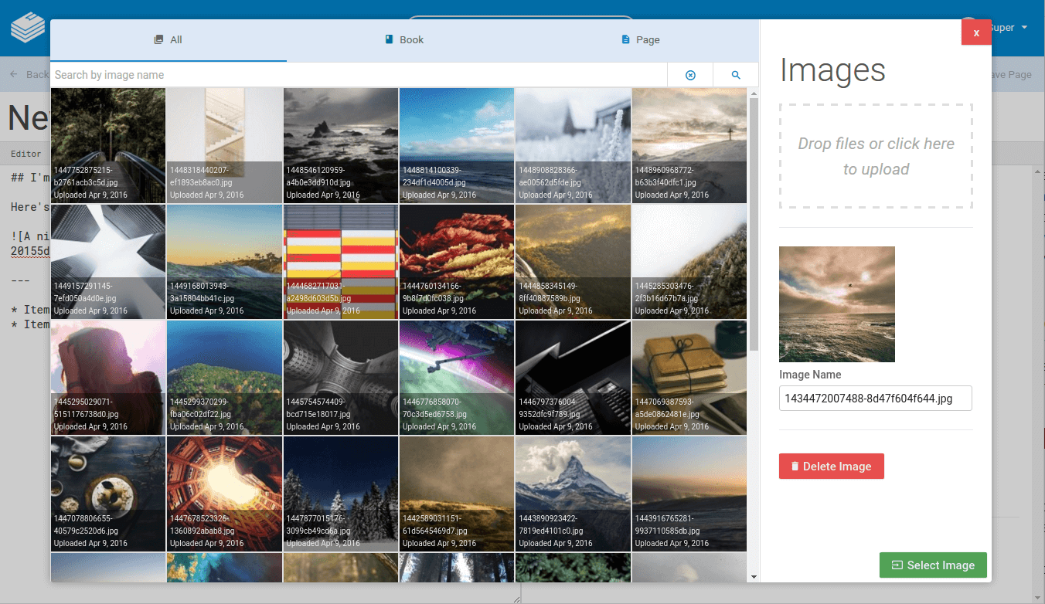Click the Save Page button behind the dialog

coord(1011,75)
